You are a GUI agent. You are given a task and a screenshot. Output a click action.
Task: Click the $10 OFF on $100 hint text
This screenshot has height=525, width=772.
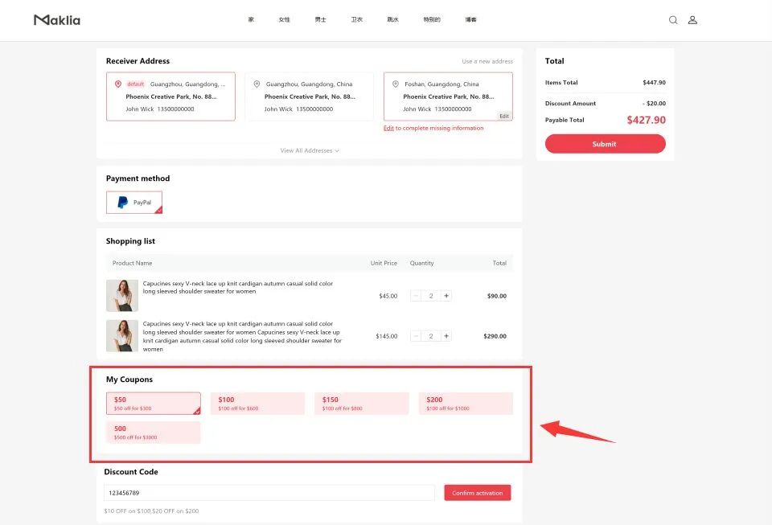151,511
